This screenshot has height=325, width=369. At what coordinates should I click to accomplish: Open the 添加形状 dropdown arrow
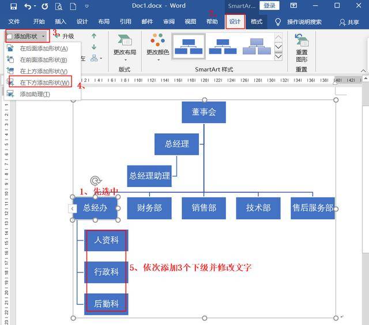[43, 36]
